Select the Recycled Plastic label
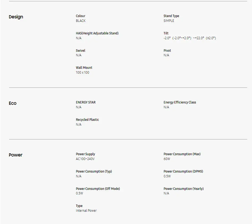252x224 pixels. 87,120
